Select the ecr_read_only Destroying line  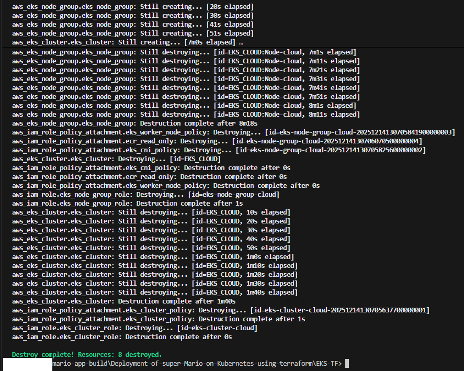pos(217,141)
